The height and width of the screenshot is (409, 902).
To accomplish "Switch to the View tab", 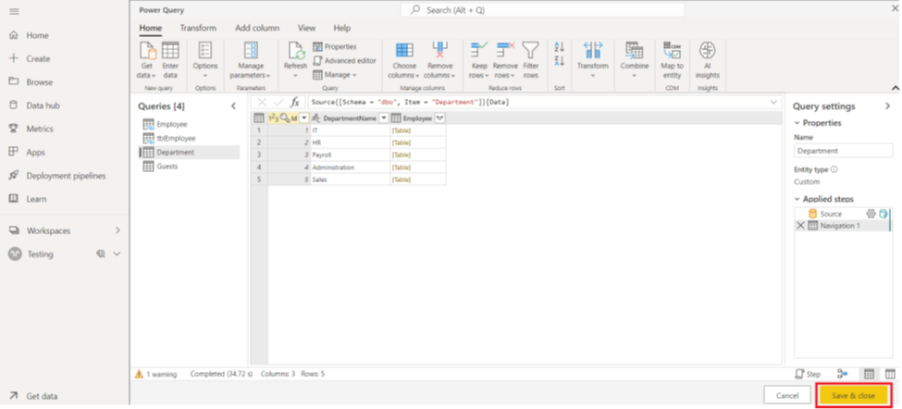I will [x=306, y=28].
